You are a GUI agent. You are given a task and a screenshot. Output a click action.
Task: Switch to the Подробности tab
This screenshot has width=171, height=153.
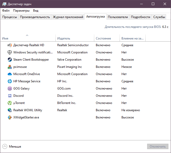pos(140,17)
